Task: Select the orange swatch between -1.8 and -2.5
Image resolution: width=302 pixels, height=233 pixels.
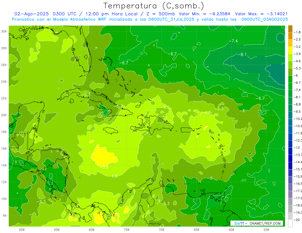Action: [x=290, y=36]
